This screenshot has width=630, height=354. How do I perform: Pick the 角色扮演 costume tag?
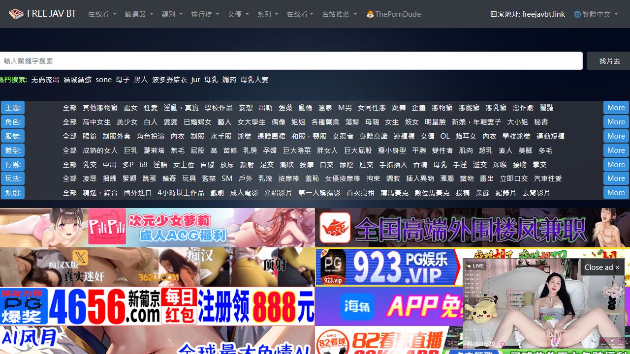click(x=151, y=136)
